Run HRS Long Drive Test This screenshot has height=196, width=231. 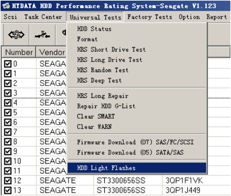pos(137,60)
